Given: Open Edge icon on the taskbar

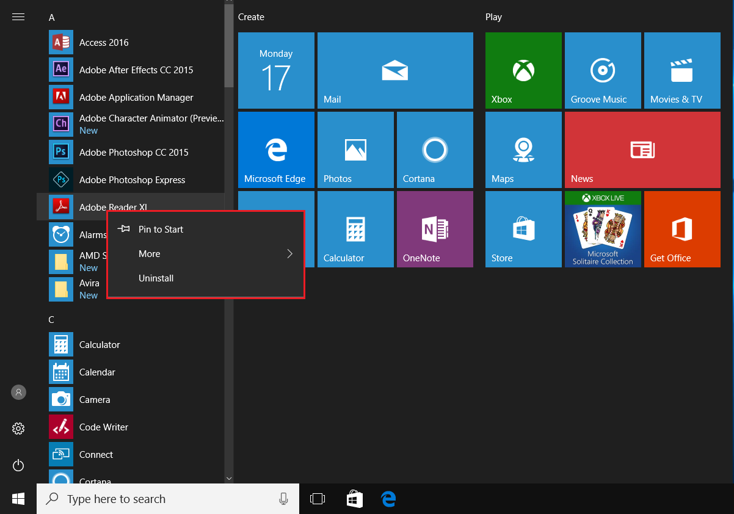Looking at the screenshot, I should (388, 499).
